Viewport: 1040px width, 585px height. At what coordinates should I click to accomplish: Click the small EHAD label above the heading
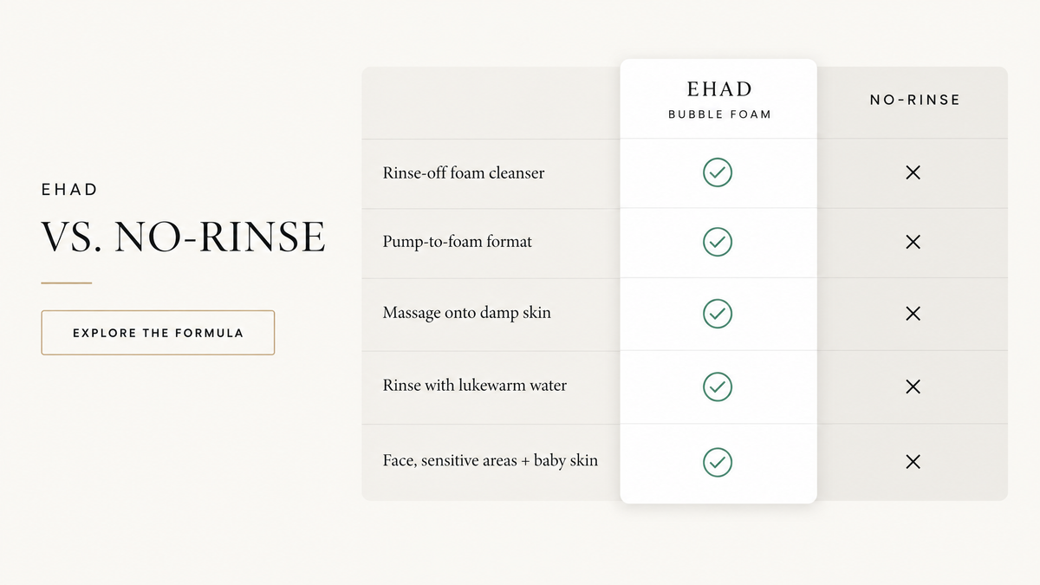click(x=69, y=190)
